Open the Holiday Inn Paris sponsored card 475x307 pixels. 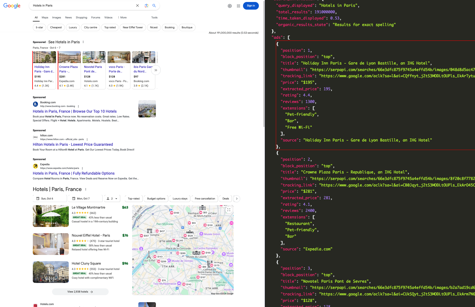click(x=44, y=70)
